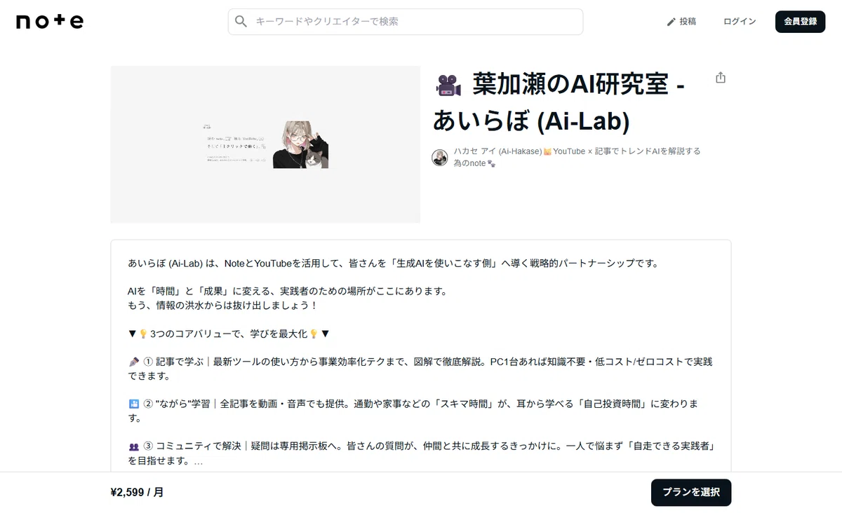Open the membership header banner image
The width and height of the screenshot is (842, 513).
(x=265, y=144)
